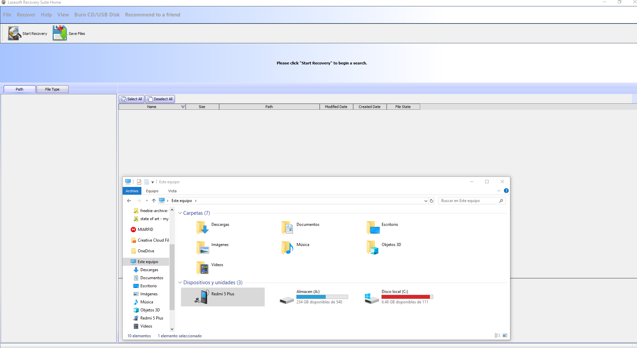
Task: Open the Name column dropdown arrow
Action: (x=183, y=107)
